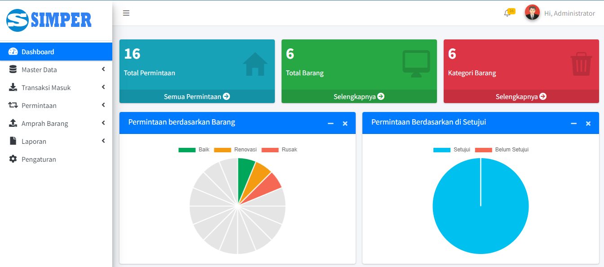Click the blue Setujui pie chart
This screenshot has height=267, width=604.
pyautogui.click(x=481, y=206)
